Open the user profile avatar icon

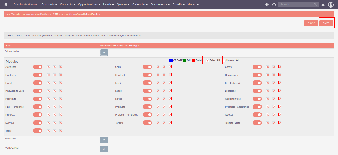(331, 5)
